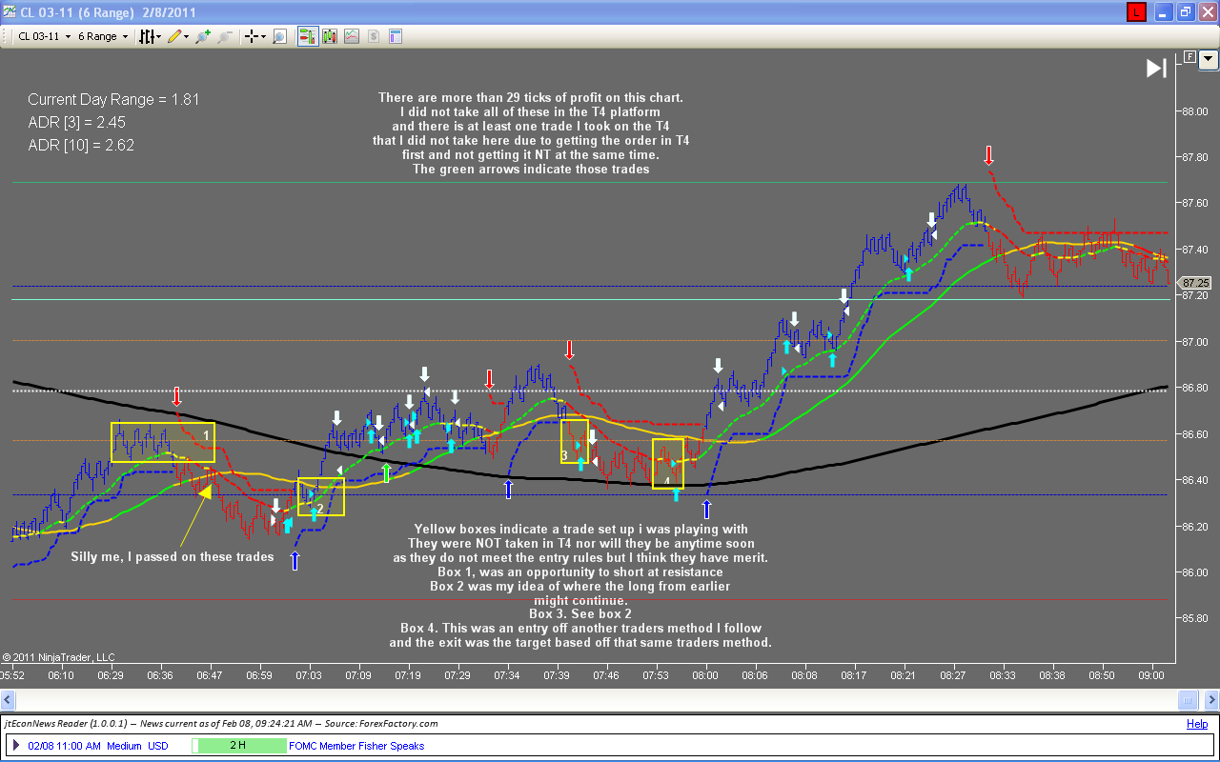Viewport: 1220px width, 762px height.
Task: Open the Strategies line chart icon
Action: tap(352, 36)
